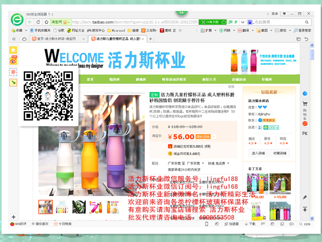Click the restore closed tab (undo) icon
Screen dimensions: 322x242
tap(306, 39)
